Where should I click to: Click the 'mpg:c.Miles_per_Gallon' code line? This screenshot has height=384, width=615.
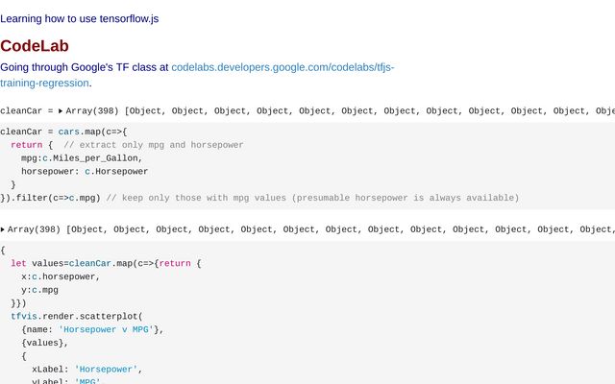82,158
